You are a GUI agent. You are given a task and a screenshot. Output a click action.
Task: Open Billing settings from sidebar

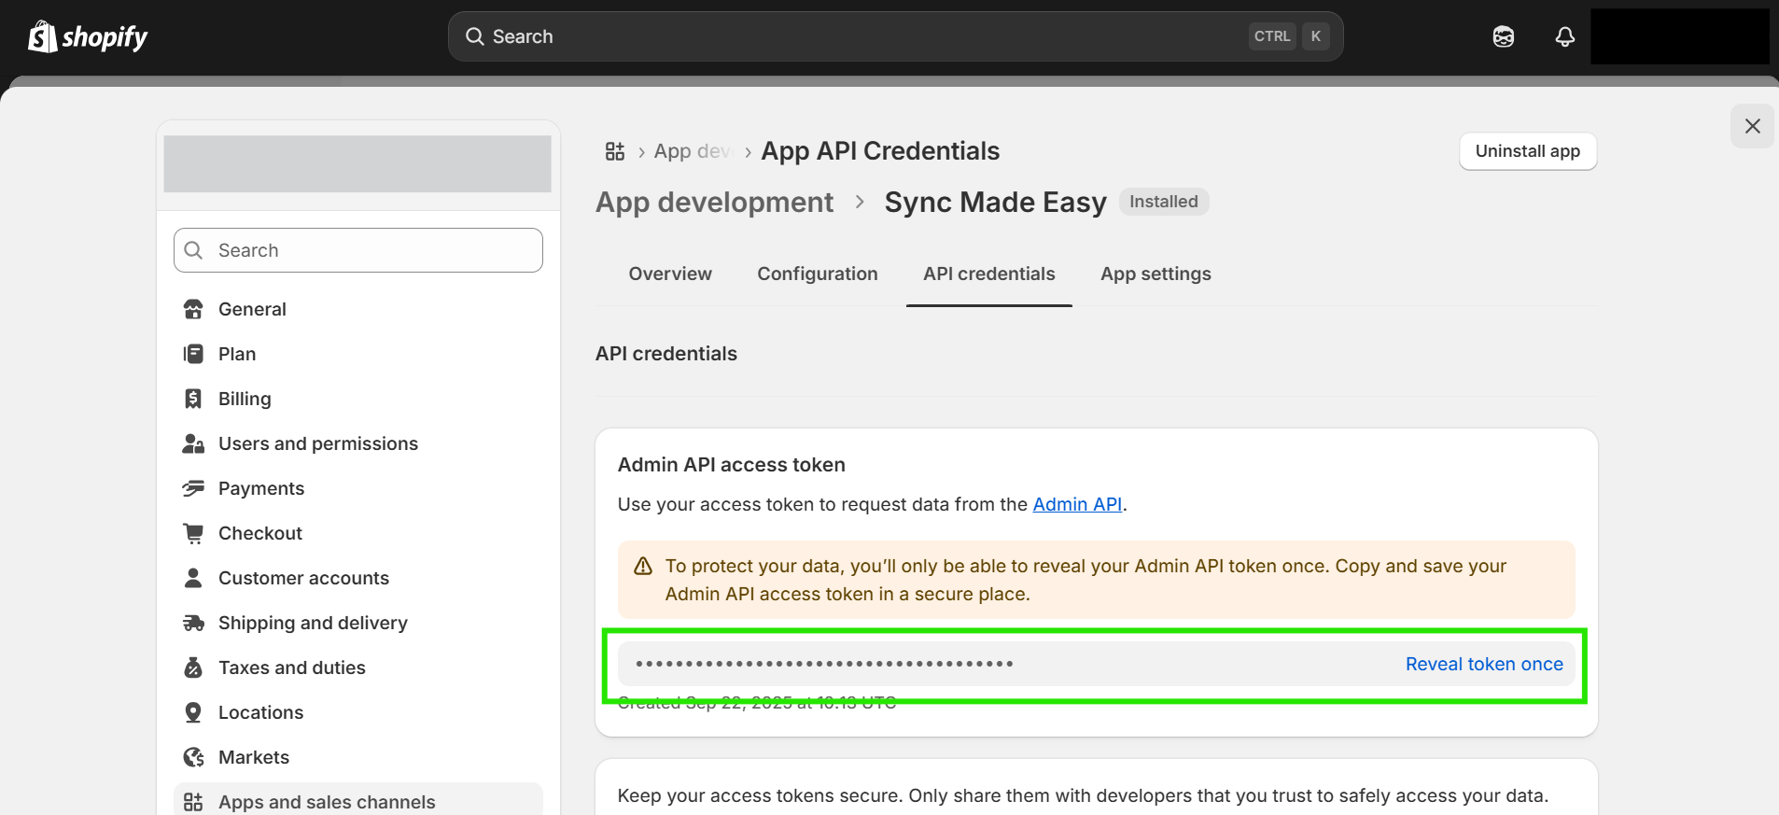[x=244, y=399]
